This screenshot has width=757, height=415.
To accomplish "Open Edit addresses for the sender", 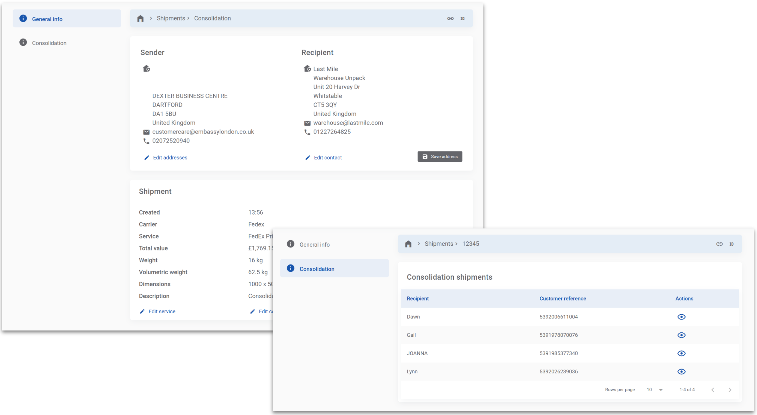I will pyautogui.click(x=170, y=158).
